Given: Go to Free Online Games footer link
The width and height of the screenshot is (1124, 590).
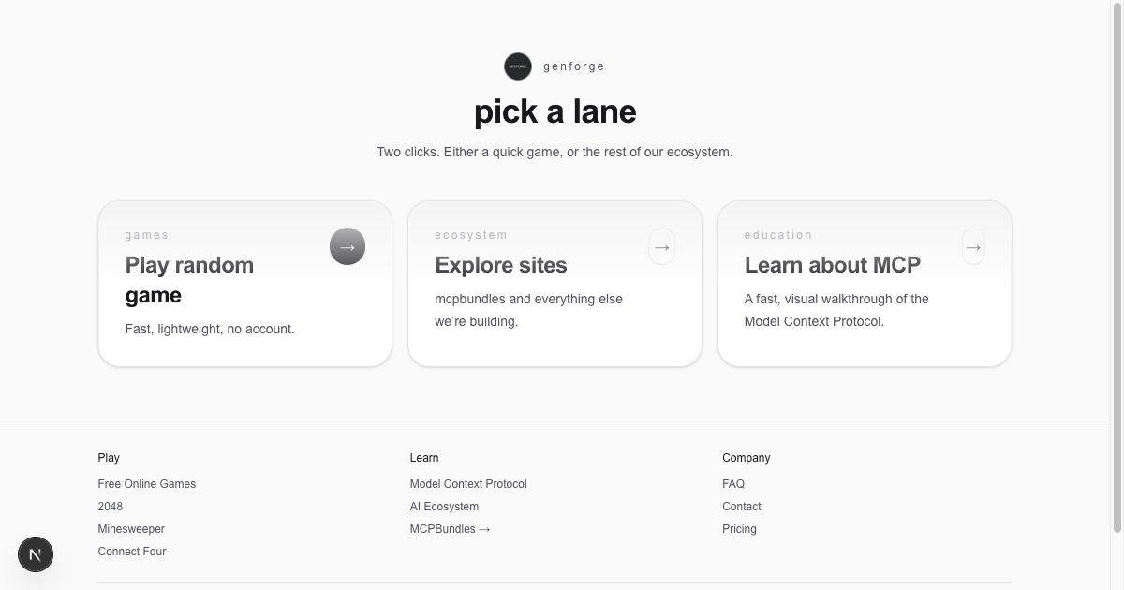Looking at the screenshot, I should click(x=147, y=484).
